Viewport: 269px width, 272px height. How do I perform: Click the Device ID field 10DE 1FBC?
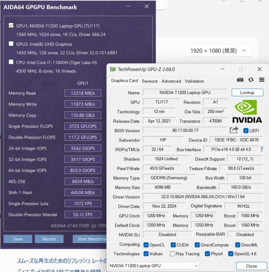(x=236, y=140)
